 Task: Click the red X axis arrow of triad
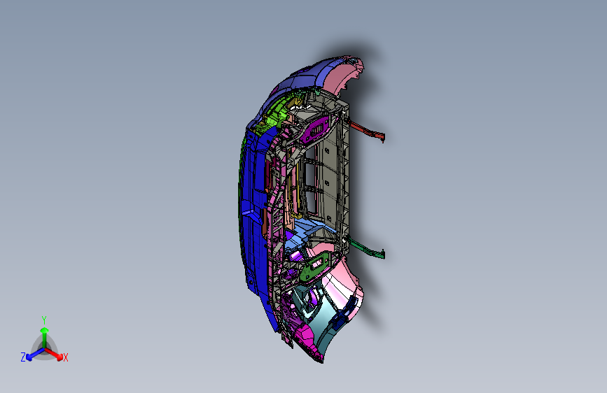pyautogui.click(x=55, y=354)
